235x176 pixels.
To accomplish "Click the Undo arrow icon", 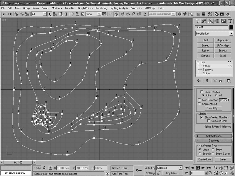I will [4, 14].
